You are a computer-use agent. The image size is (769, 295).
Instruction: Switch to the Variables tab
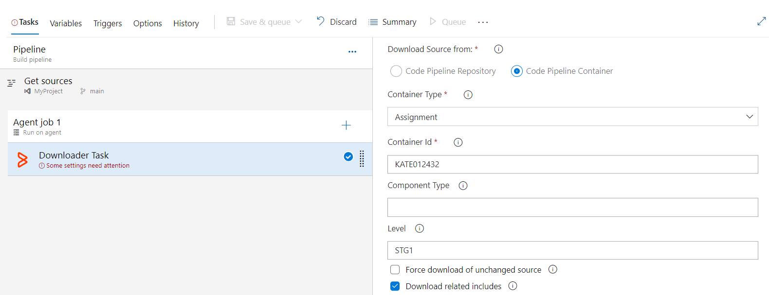point(66,23)
